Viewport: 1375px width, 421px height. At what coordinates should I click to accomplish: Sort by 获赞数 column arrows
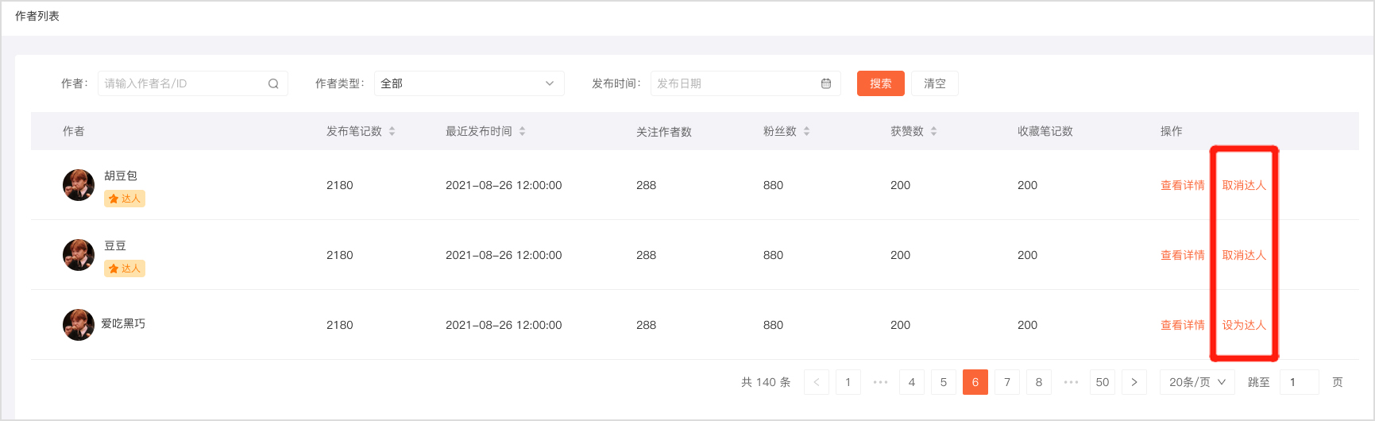pos(934,131)
